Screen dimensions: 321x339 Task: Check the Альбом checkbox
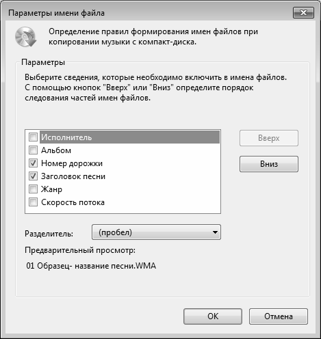(x=33, y=150)
